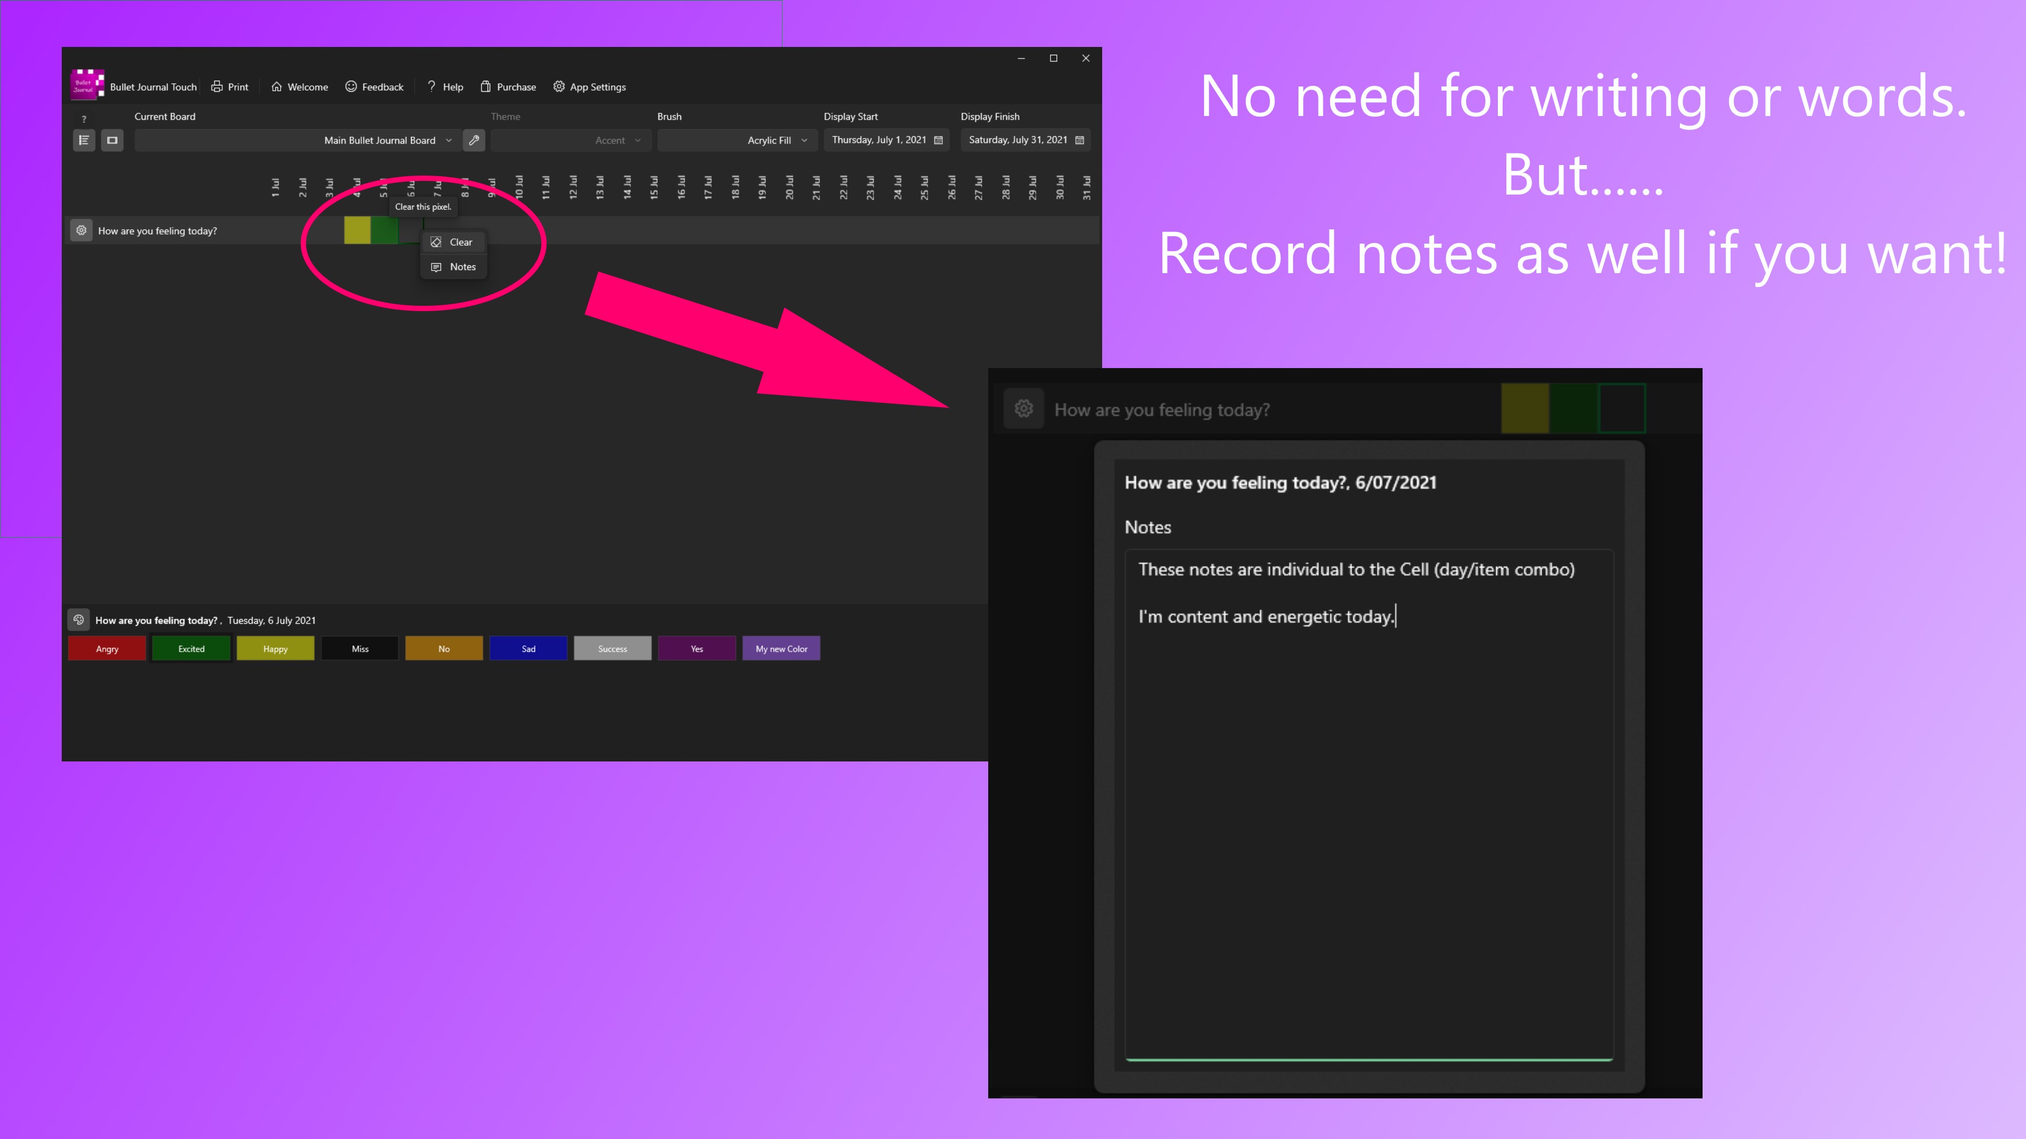Toggle the compact rectangle view button
The height and width of the screenshot is (1139, 2026).
point(112,140)
